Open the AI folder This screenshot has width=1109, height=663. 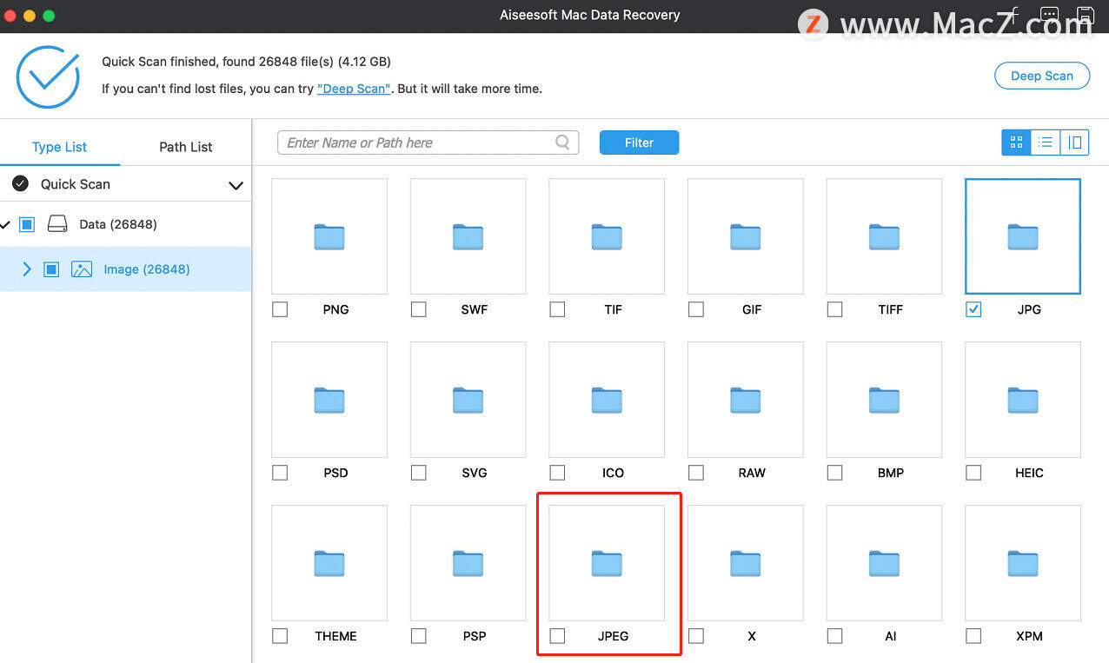click(x=884, y=563)
